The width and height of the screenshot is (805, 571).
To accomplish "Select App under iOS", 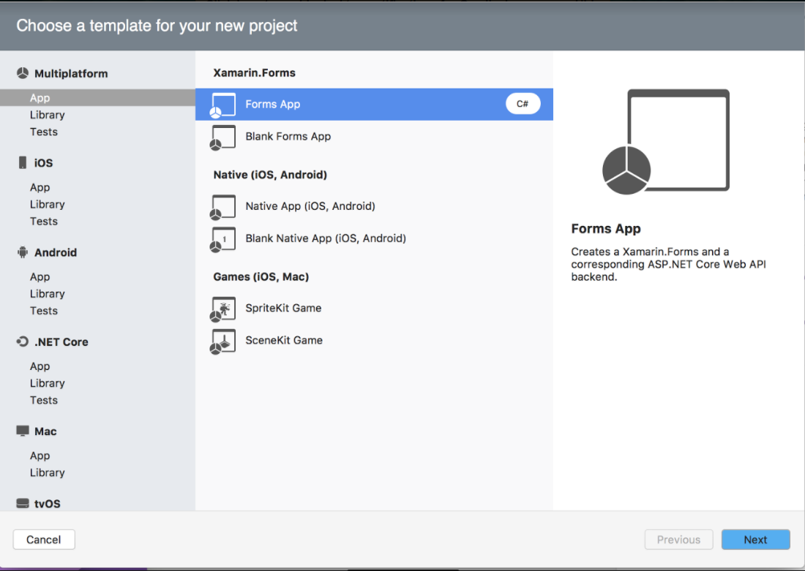I will tap(40, 187).
